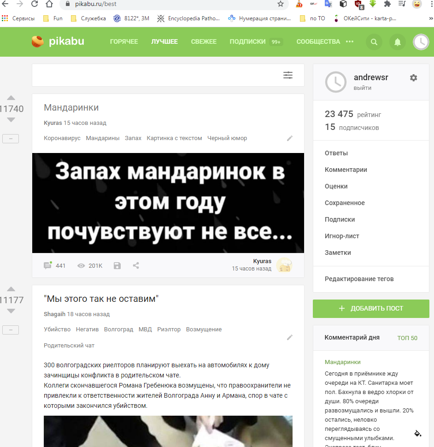
Task: Edit tags pencil on Мандаринки post
Action: (x=290, y=138)
